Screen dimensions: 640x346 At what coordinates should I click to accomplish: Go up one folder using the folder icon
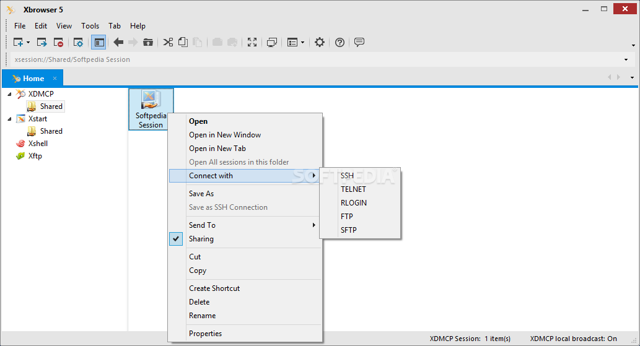[x=147, y=42]
